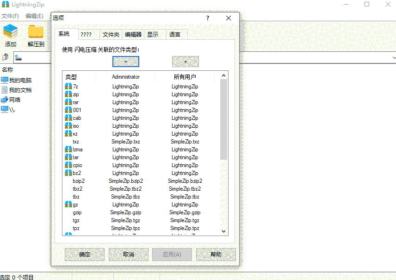
Task: Click the Apply (应用(A)) button
Action: (x=172, y=255)
